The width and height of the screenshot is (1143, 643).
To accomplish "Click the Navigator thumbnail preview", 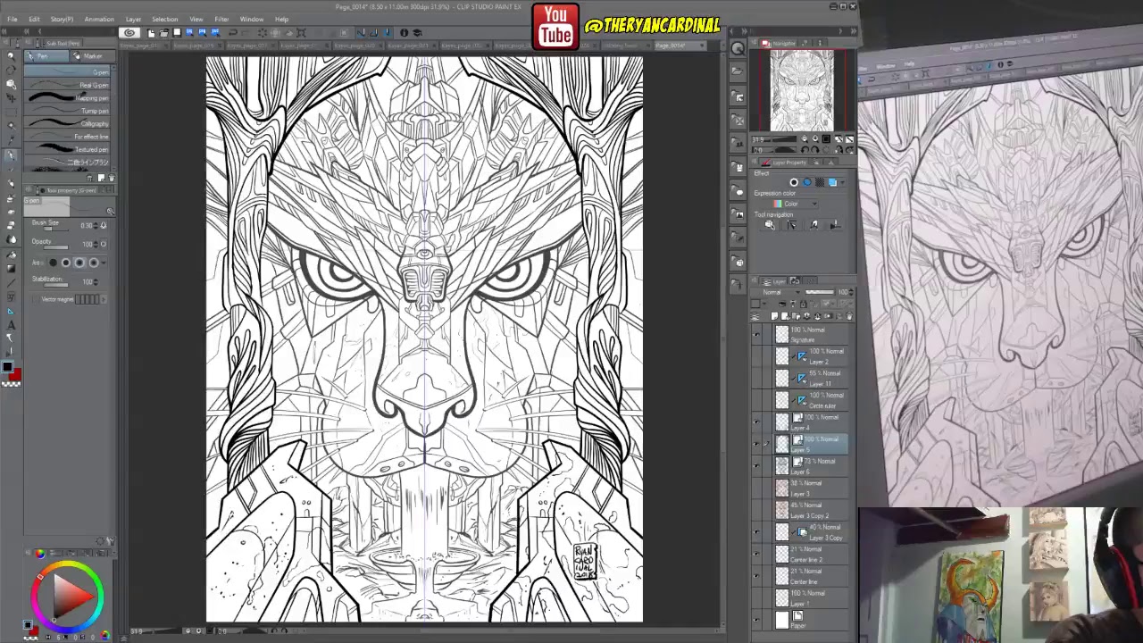I will click(801, 90).
